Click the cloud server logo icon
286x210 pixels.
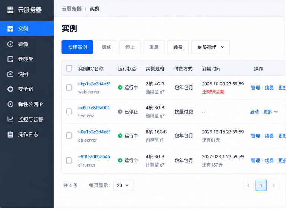(10, 10)
